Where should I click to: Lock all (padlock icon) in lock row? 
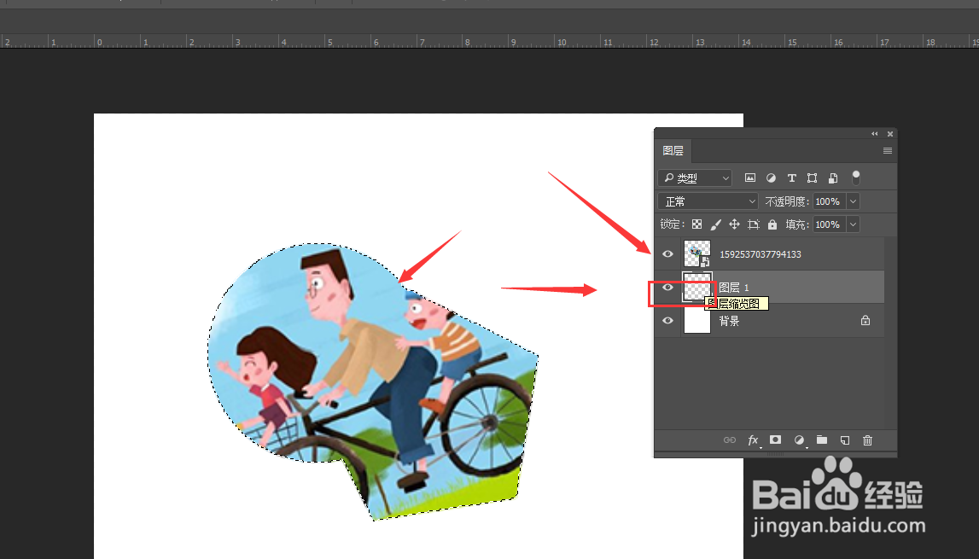(x=772, y=224)
